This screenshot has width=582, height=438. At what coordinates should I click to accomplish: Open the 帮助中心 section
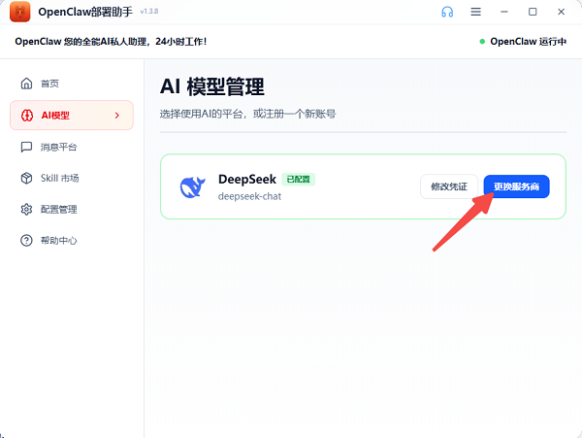point(72,240)
